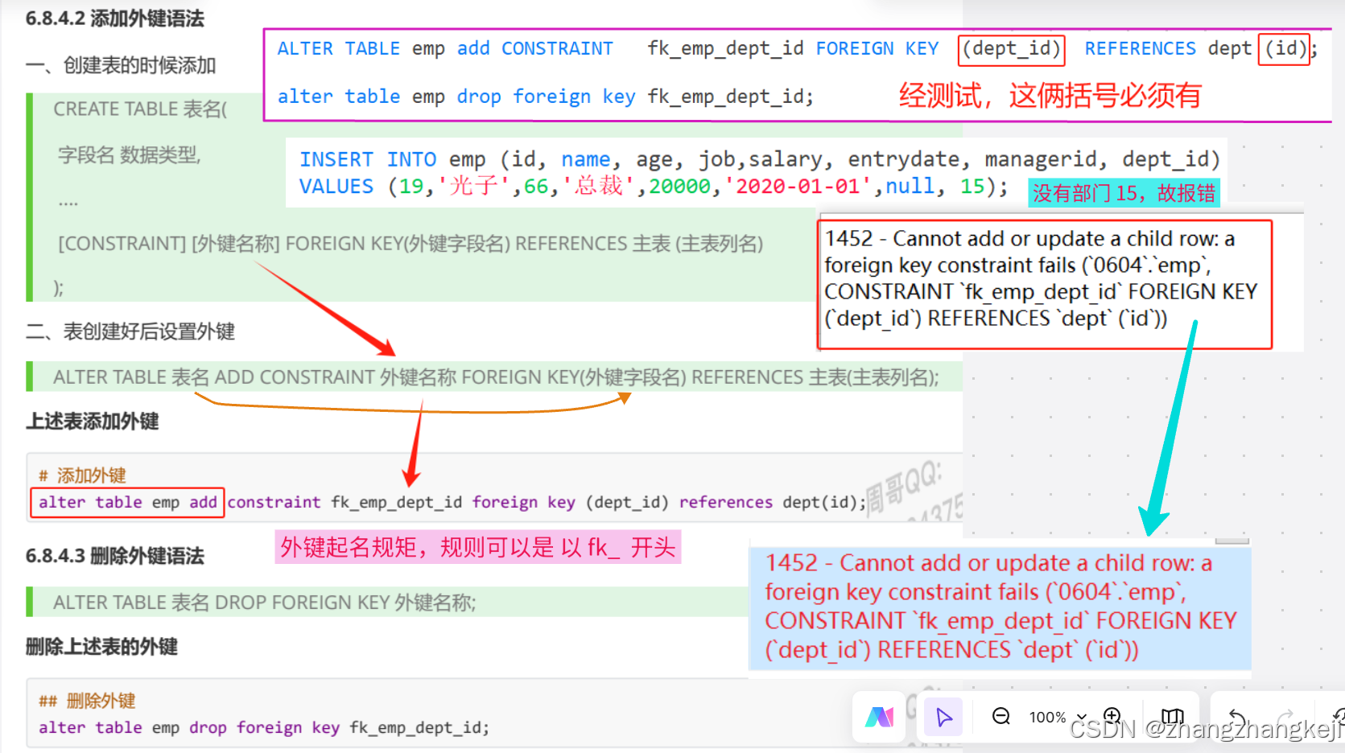Select the "## 删除外键" code comment
Viewport: 1345px width, 753px height.
pyautogui.click(x=87, y=701)
